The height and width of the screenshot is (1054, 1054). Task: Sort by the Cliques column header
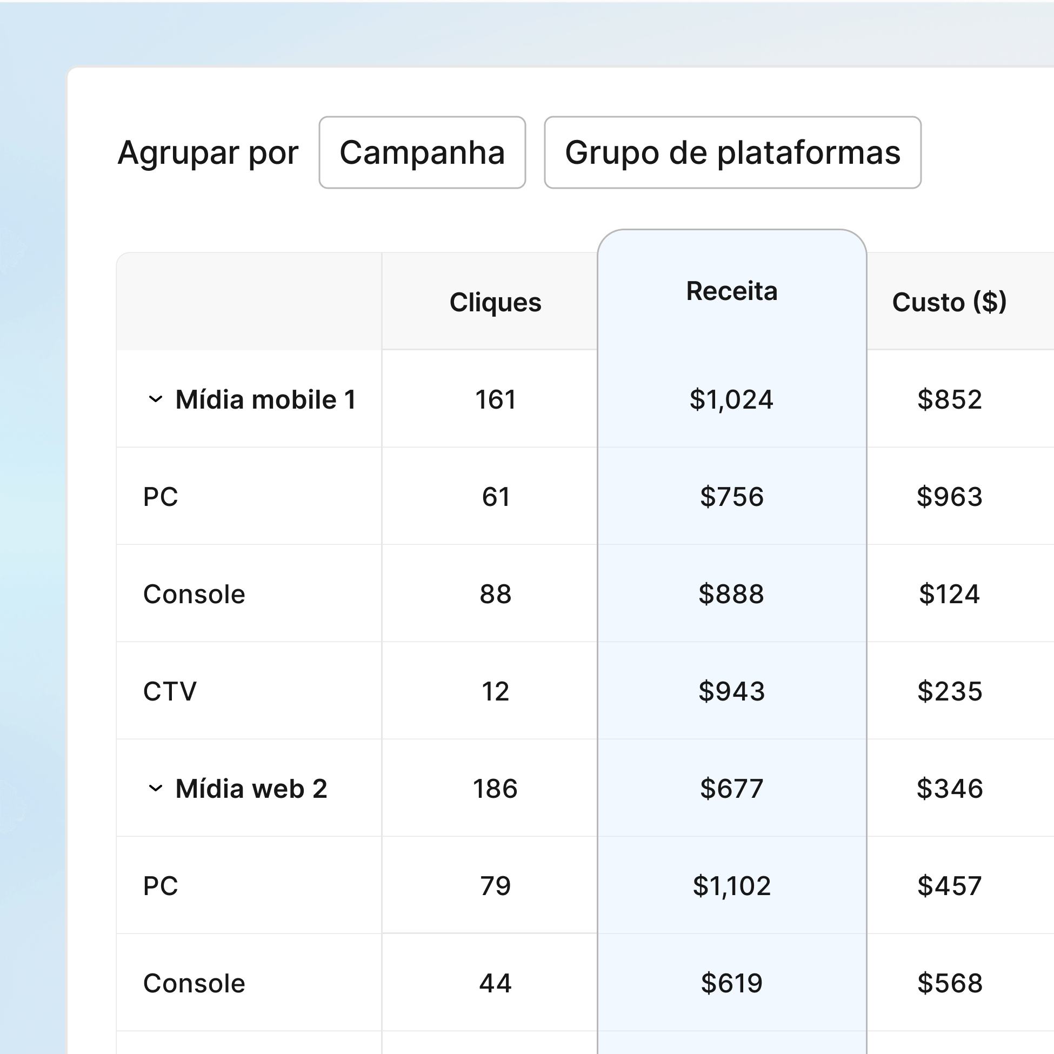point(495,302)
